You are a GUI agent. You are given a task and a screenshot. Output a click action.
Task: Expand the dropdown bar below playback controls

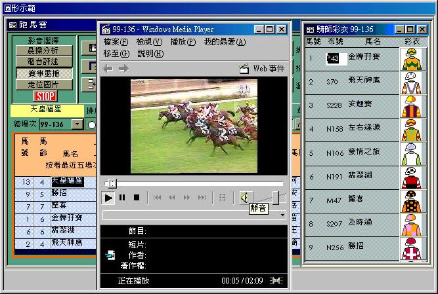point(282,215)
